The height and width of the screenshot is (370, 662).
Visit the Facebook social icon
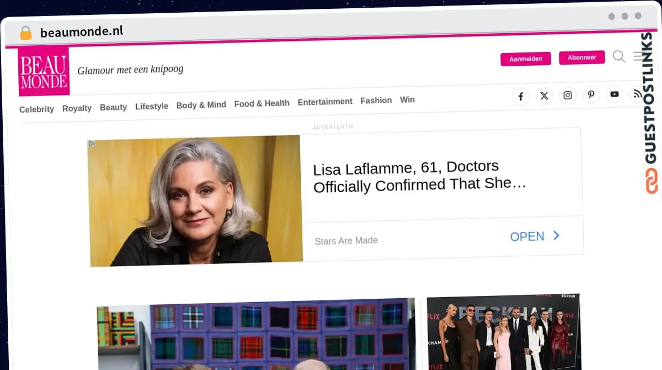point(521,97)
